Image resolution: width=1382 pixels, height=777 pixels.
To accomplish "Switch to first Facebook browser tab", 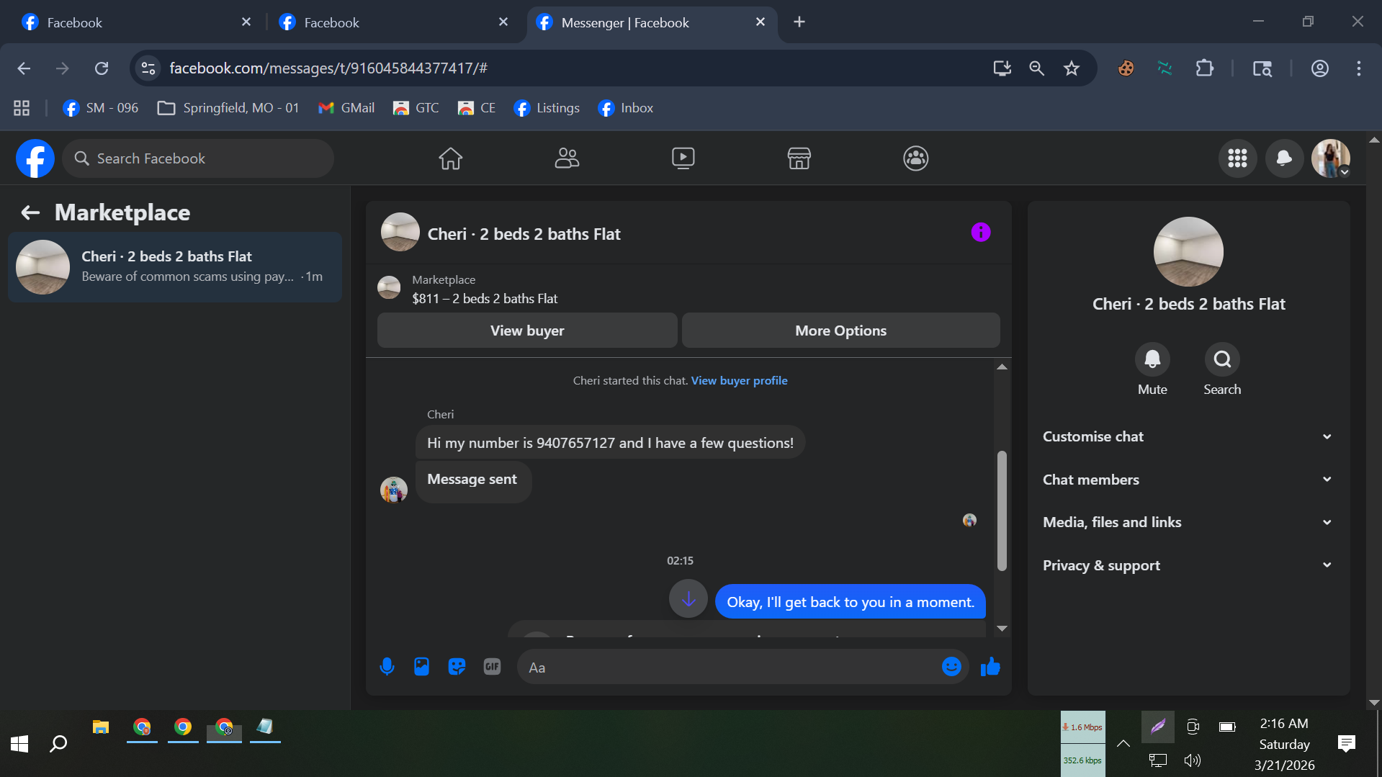I will [x=136, y=22].
